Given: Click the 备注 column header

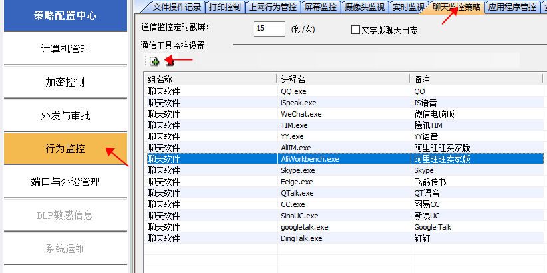Looking at the screenshot, I should (x=476, y=79).
